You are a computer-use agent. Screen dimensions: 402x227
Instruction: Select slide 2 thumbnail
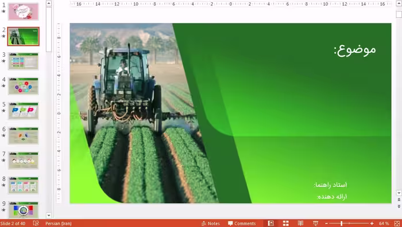pyautogui.click(x=24, y=36)
